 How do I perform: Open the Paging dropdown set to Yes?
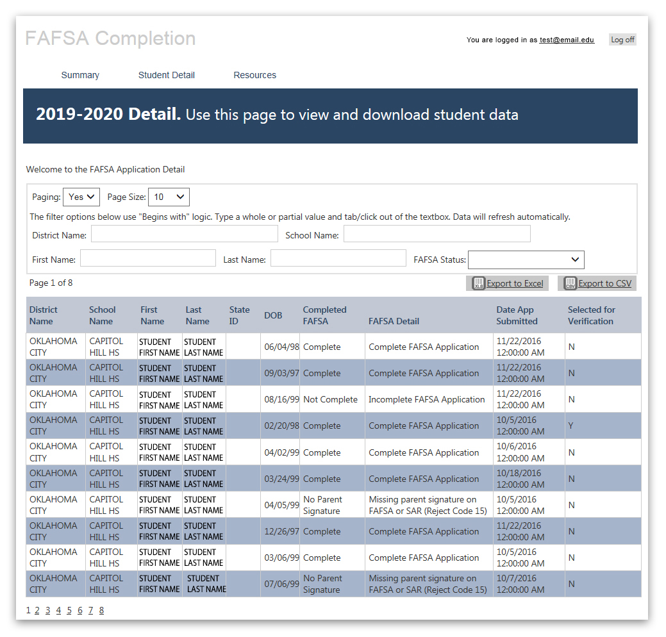click(x=81, y=197)
